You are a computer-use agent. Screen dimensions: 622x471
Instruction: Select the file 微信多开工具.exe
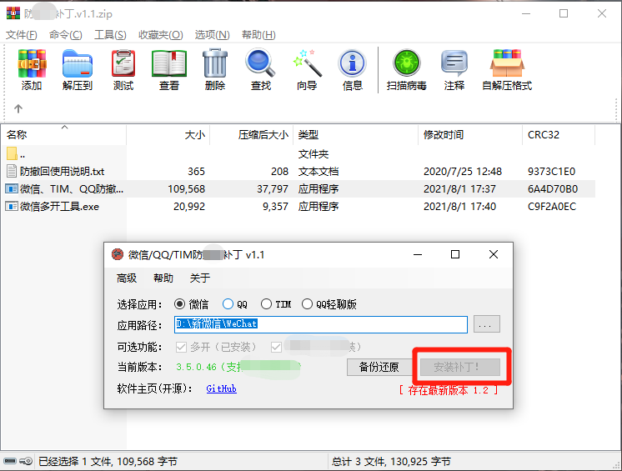click(x=59, y=207)
